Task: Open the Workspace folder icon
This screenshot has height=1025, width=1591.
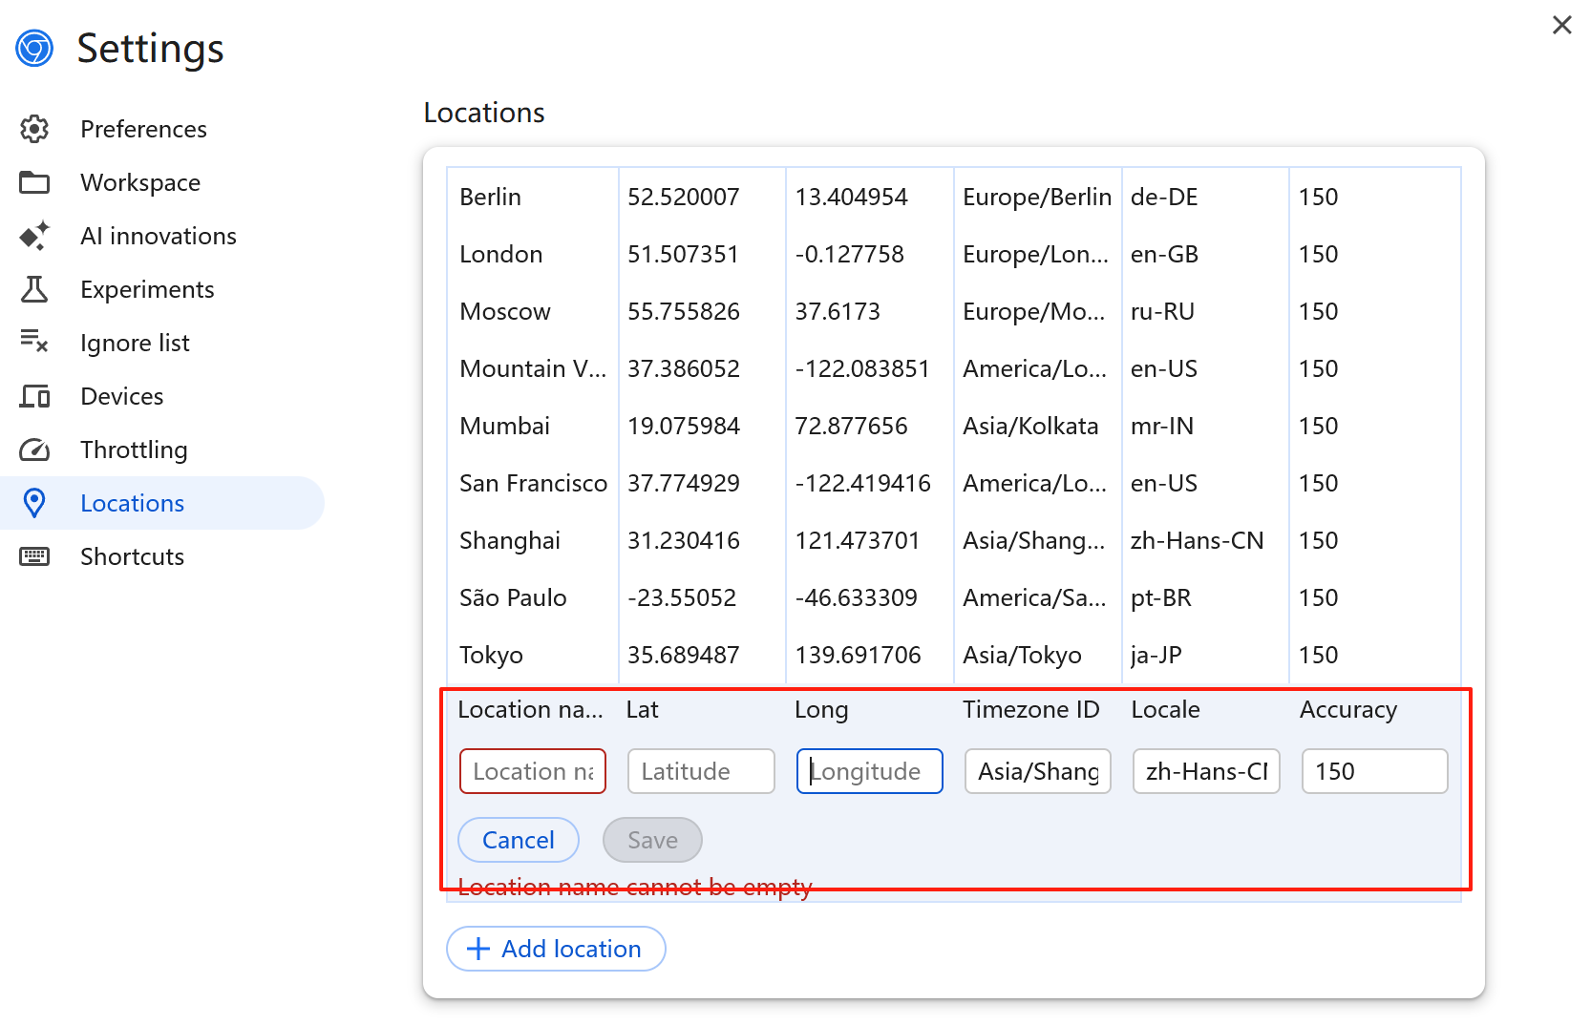Action: (x=34, y=182)
